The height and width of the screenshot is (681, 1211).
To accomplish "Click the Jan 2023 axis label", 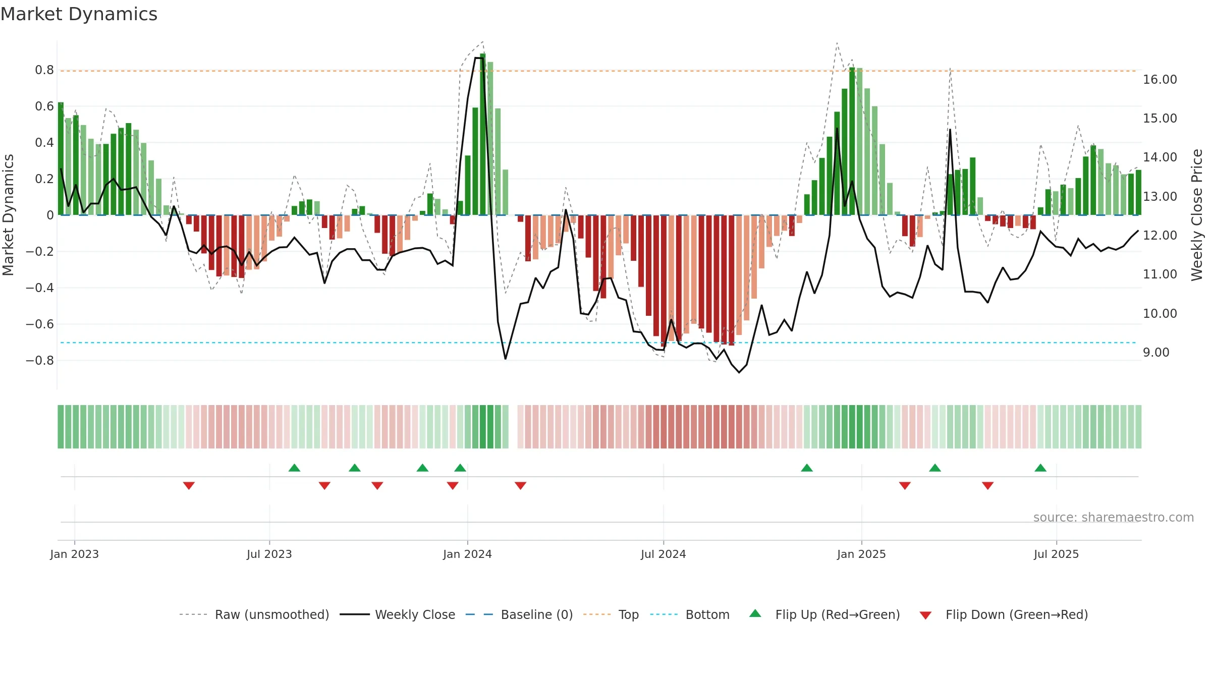I will tap(75, 554).
